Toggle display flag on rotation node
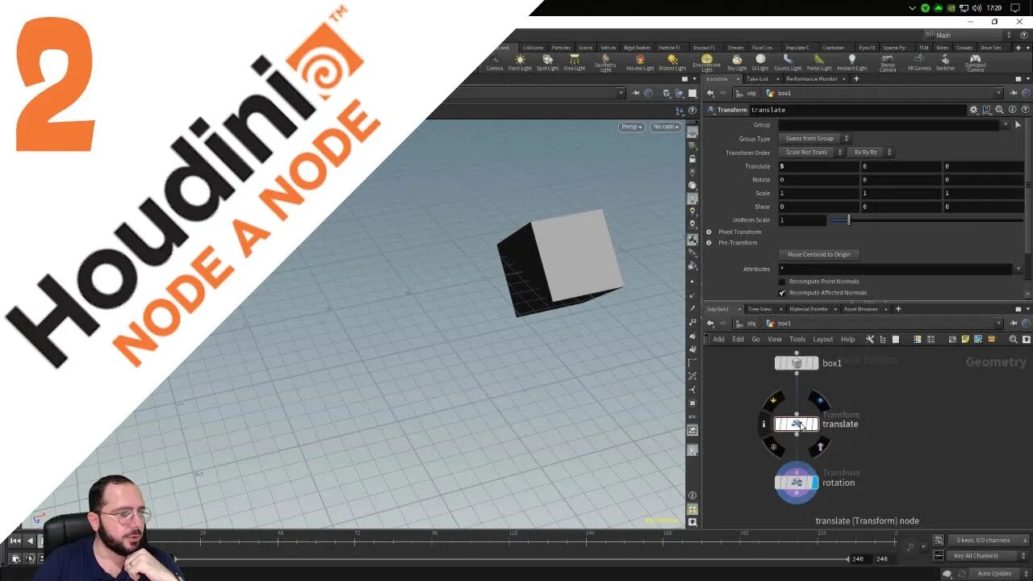This screenshot has height=581, width=1033. 814,483
